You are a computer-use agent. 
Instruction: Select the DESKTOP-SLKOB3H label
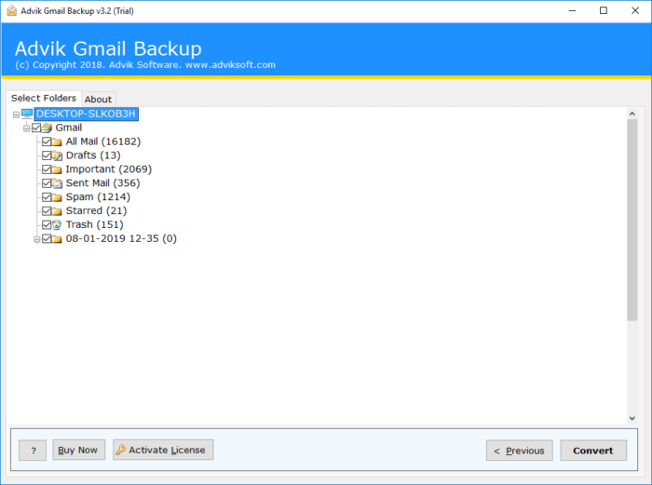[x=86, y=114]
